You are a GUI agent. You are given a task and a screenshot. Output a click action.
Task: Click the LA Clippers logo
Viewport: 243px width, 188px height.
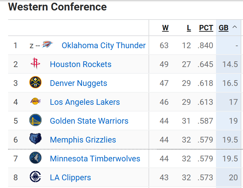[35, 177]
